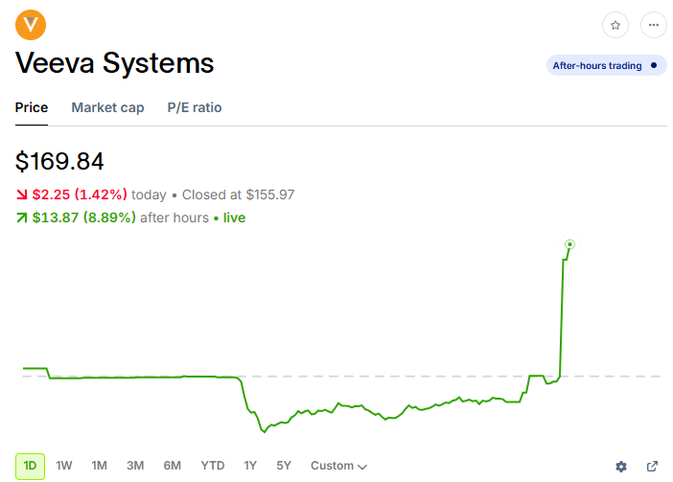Click the Veeva Systems heading
The image size is (673, 482).
115,63
